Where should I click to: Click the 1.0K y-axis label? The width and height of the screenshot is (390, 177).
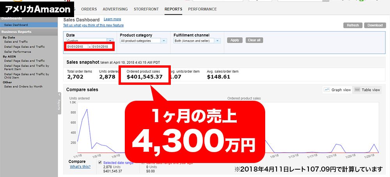73,102
